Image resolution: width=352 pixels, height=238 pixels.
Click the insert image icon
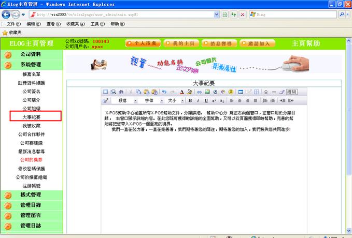point(207,92)
